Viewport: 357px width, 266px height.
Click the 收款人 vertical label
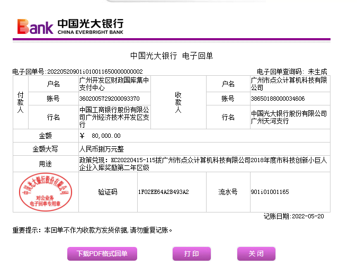(178, 102)
